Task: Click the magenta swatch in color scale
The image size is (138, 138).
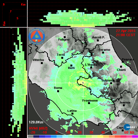Action: (x=135, y=136)
